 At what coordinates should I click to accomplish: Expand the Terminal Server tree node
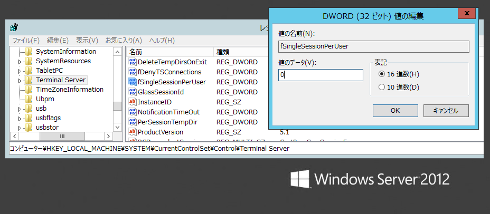coord(20,81)
